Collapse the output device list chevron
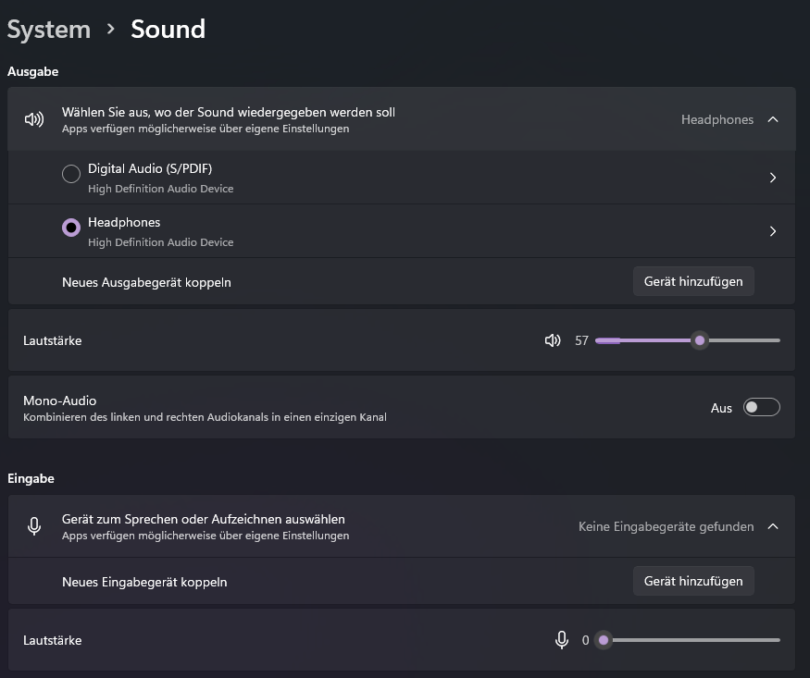 point(773,119)
